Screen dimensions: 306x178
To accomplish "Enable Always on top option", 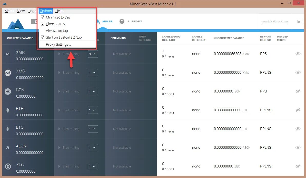I will click(x=43, y=31).
